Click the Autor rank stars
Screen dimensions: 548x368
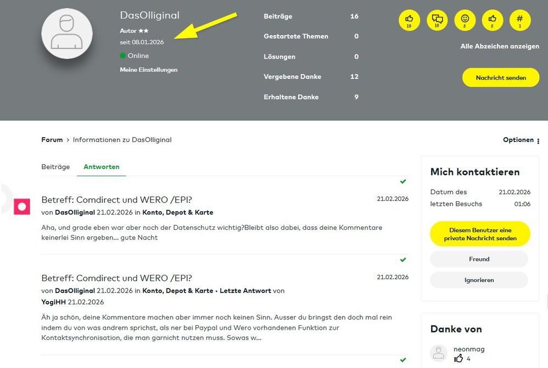point(143,31)
